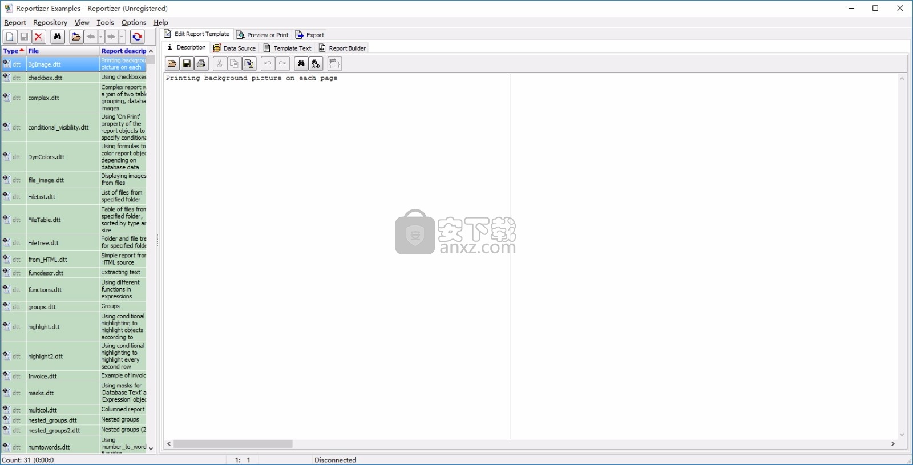
Task: Switch to the Export tab
Action: [310, 35]
